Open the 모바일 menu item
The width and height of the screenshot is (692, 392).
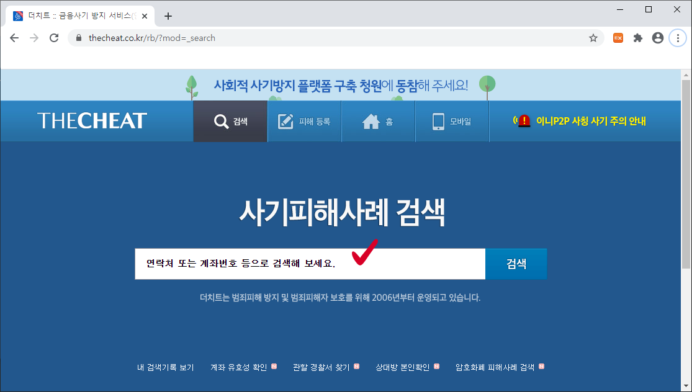click(452, 122)
